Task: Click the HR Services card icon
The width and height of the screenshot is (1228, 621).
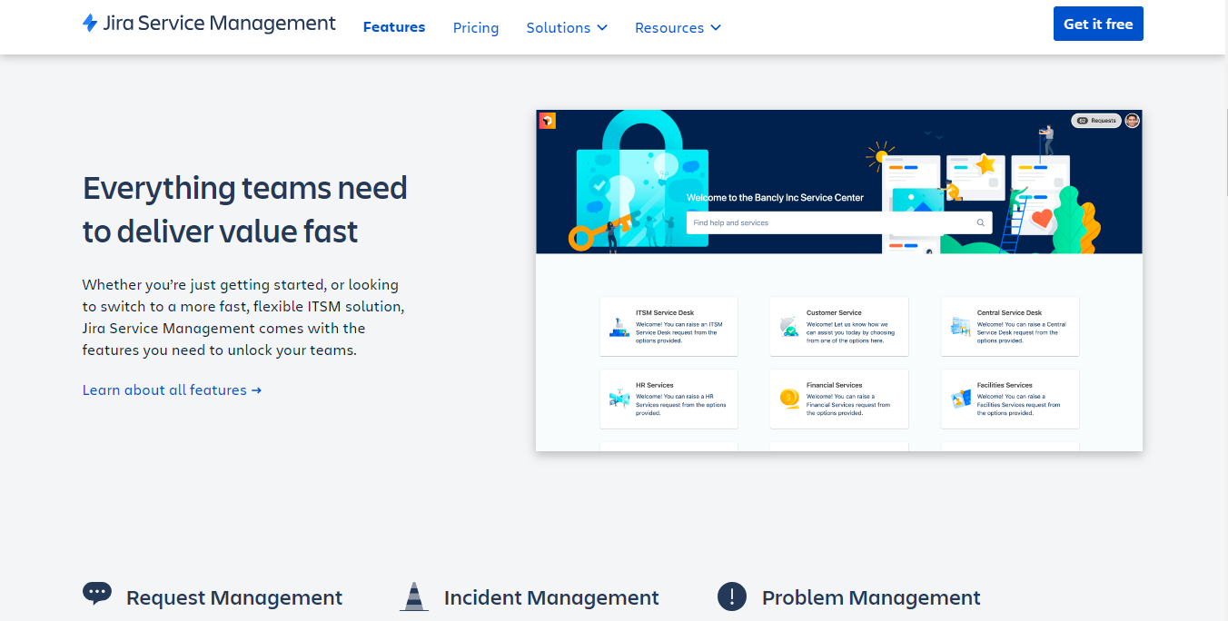Action: point(619,399)
